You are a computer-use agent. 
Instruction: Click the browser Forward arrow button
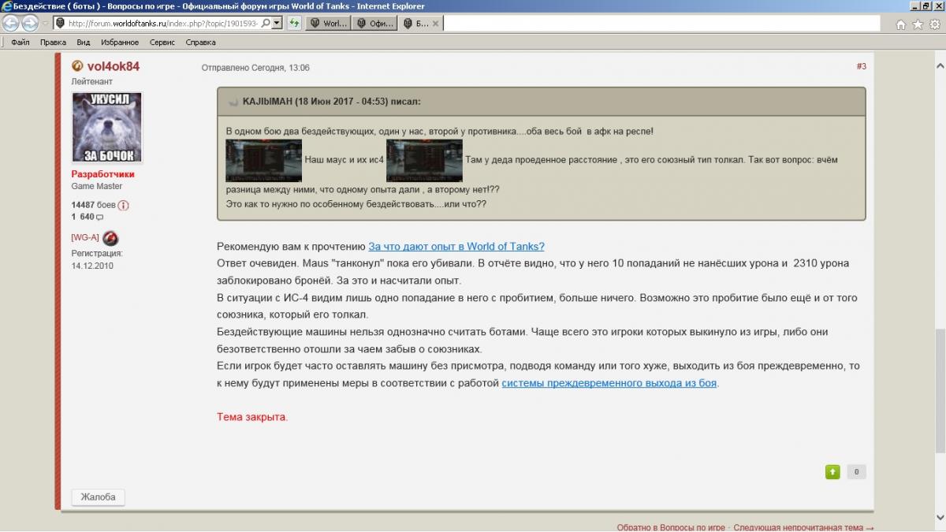click(x=30, y=24)
